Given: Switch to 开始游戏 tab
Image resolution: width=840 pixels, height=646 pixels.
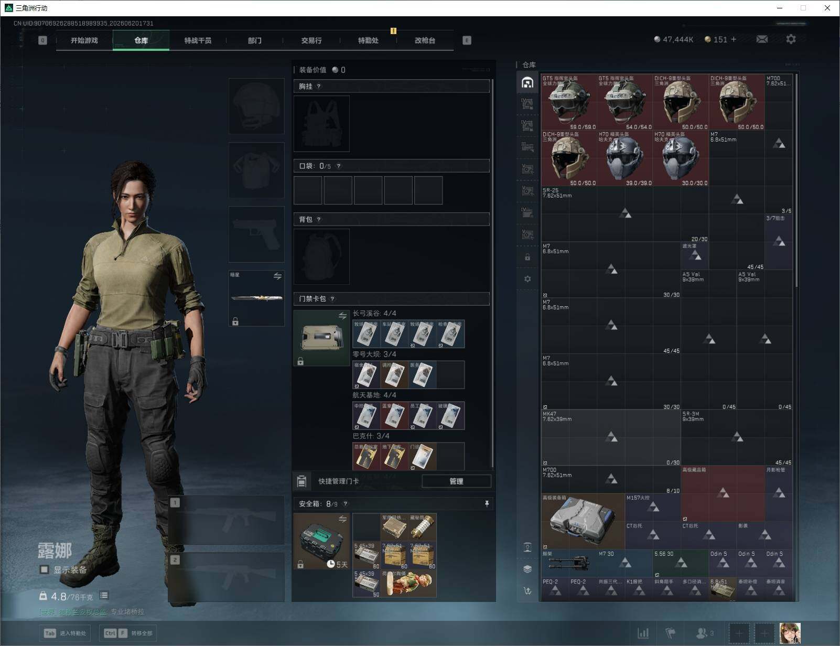Looking at the screenshot, I should [x=84, y=40].
